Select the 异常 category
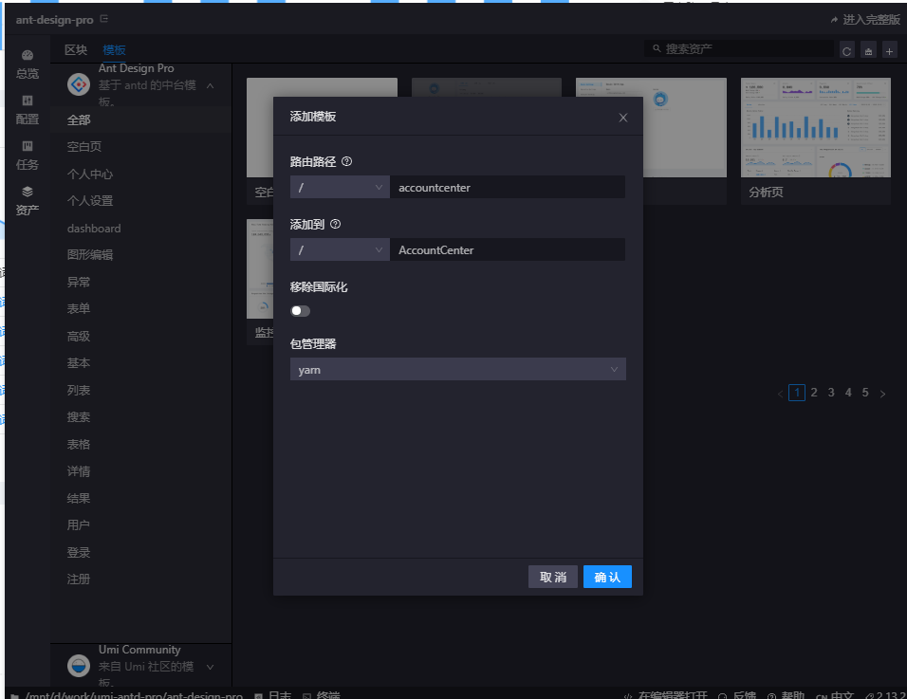The height and width of the screenshot is (699, 907). coord(141,282)
